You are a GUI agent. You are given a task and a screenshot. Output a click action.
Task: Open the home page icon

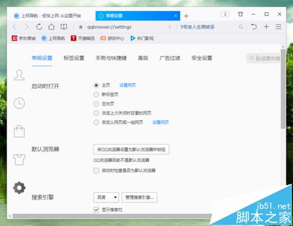tap(52, 27)
